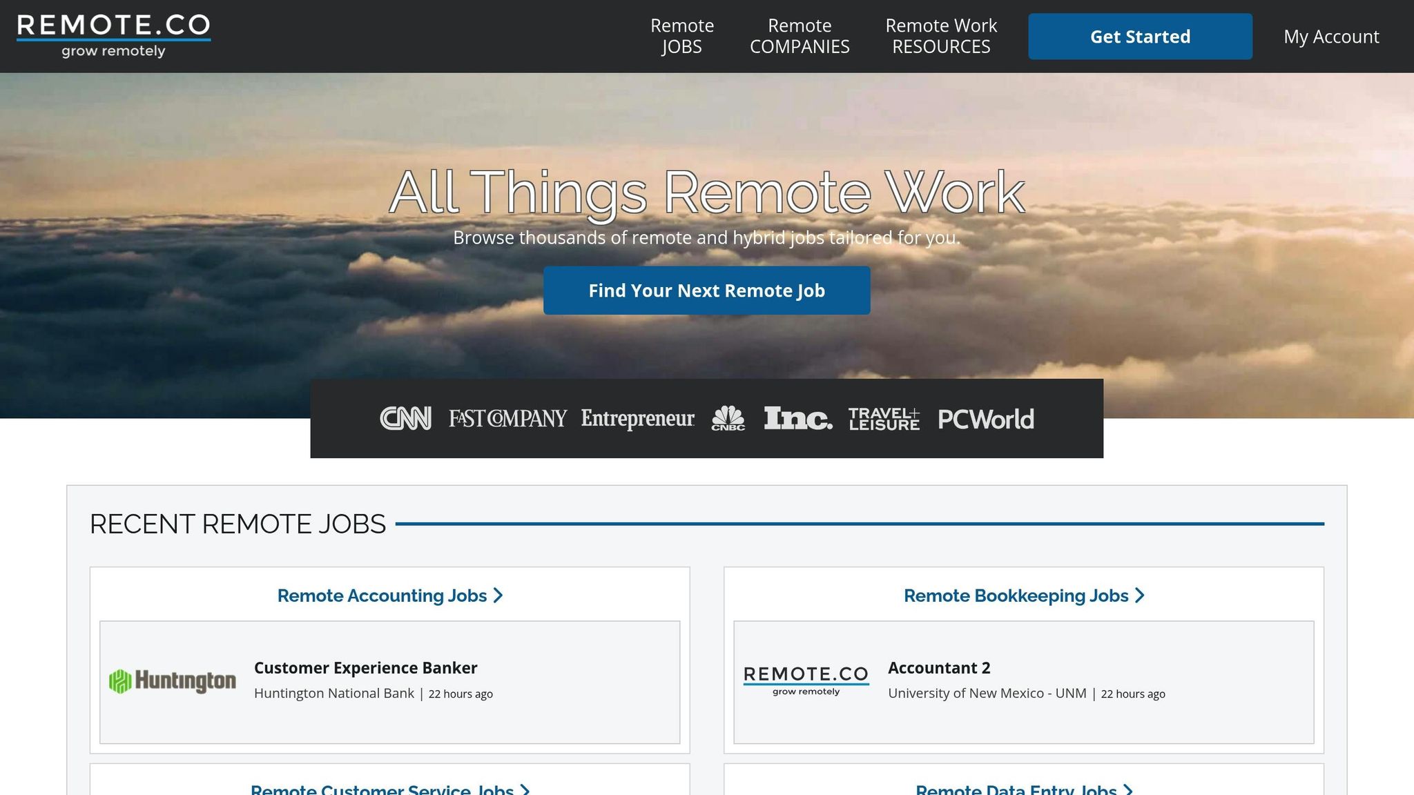Click the Get Started button
The width and height of the screenshot is (1414, 795).
click(x=1140, y=37)
